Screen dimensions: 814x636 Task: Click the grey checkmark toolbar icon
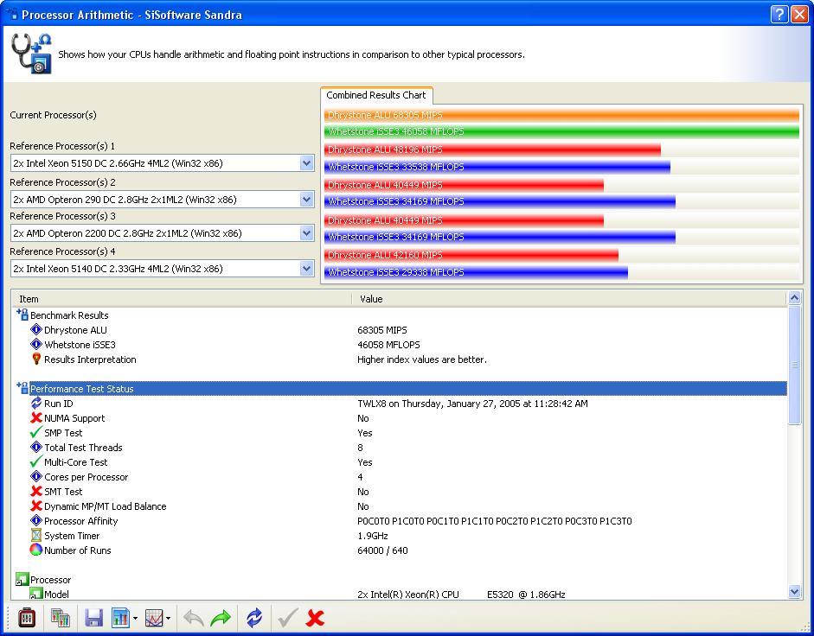[287, 618]
